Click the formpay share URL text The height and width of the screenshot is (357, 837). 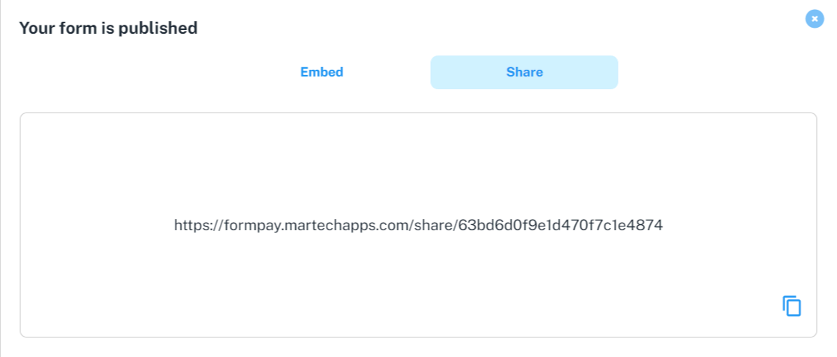click(418, 225)
